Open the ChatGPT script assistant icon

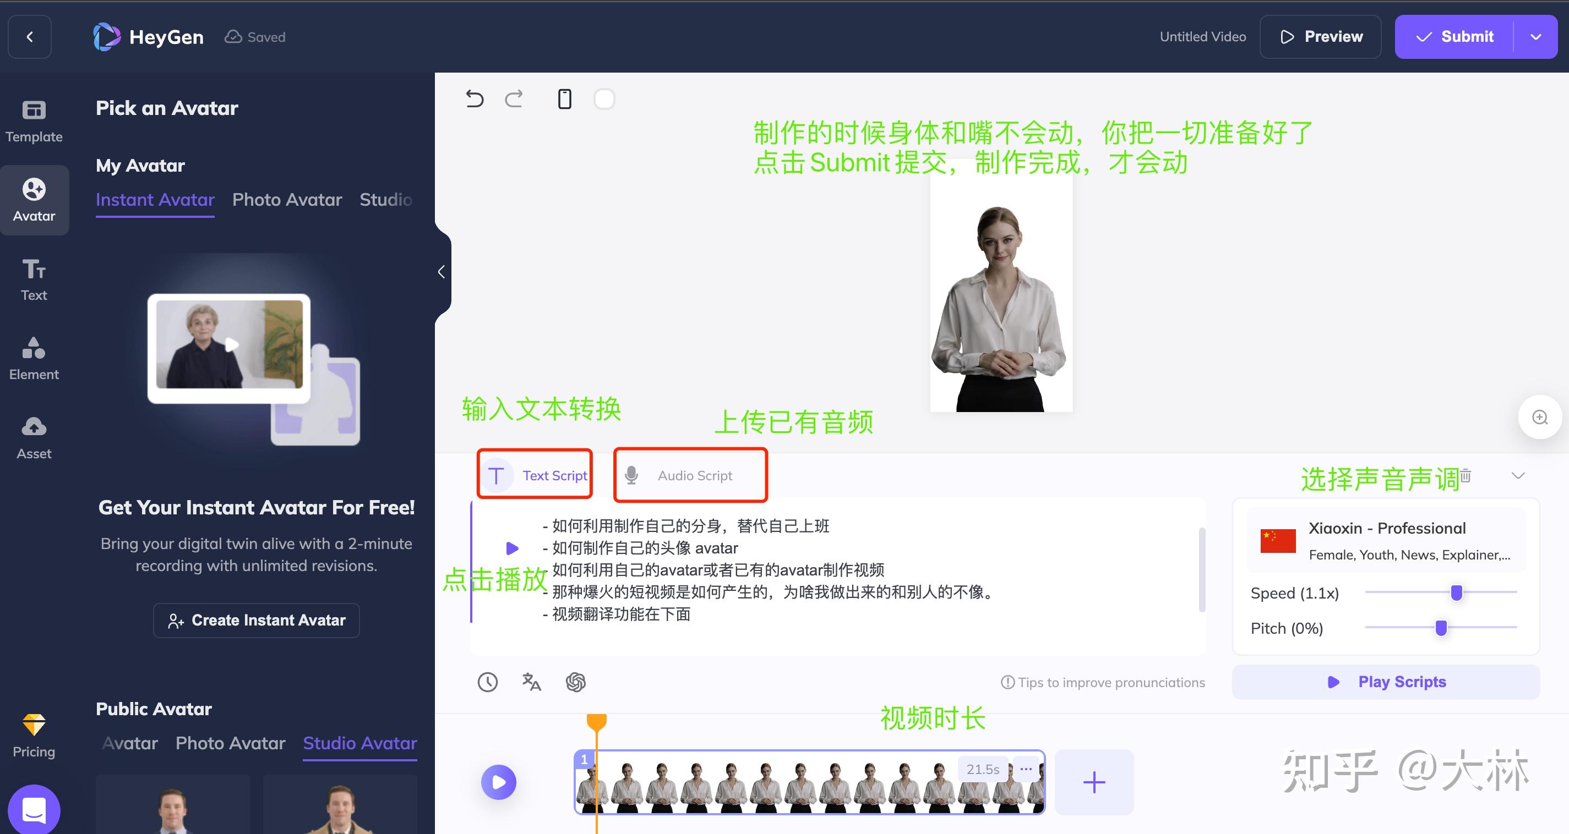click(x=575, y=682)
